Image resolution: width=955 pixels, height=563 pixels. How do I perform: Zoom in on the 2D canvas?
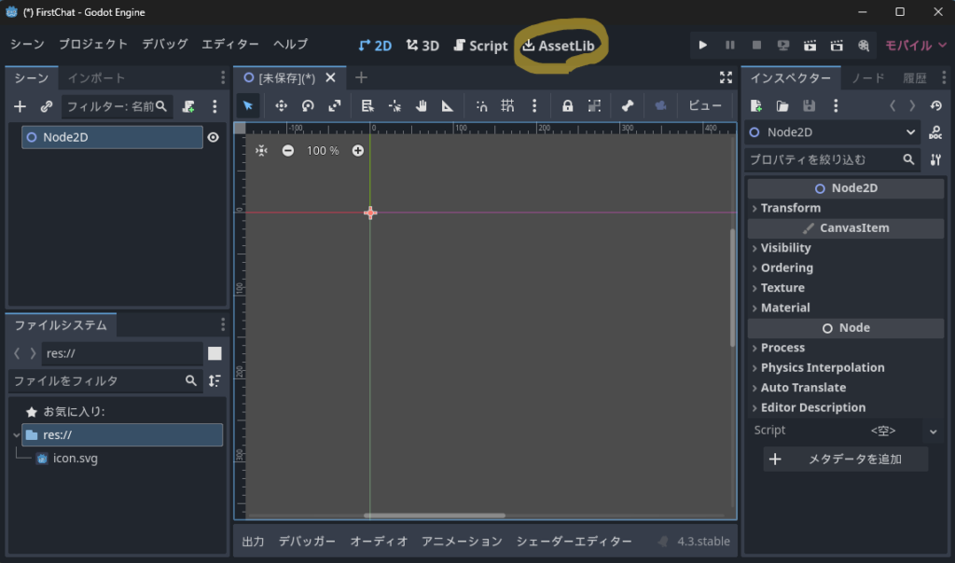point(358,150)
